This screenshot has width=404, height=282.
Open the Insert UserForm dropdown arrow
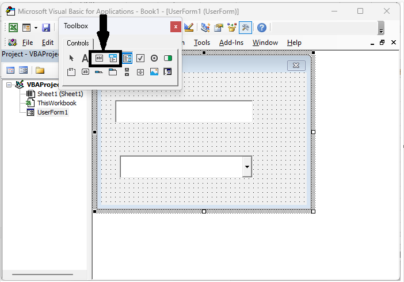click(36, 28)
